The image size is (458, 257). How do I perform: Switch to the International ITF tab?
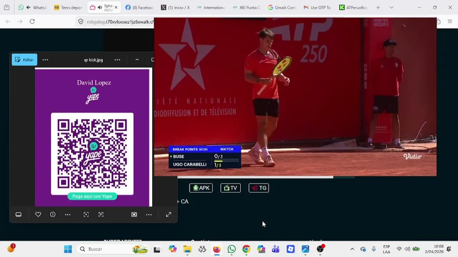[x=211, y=7]
